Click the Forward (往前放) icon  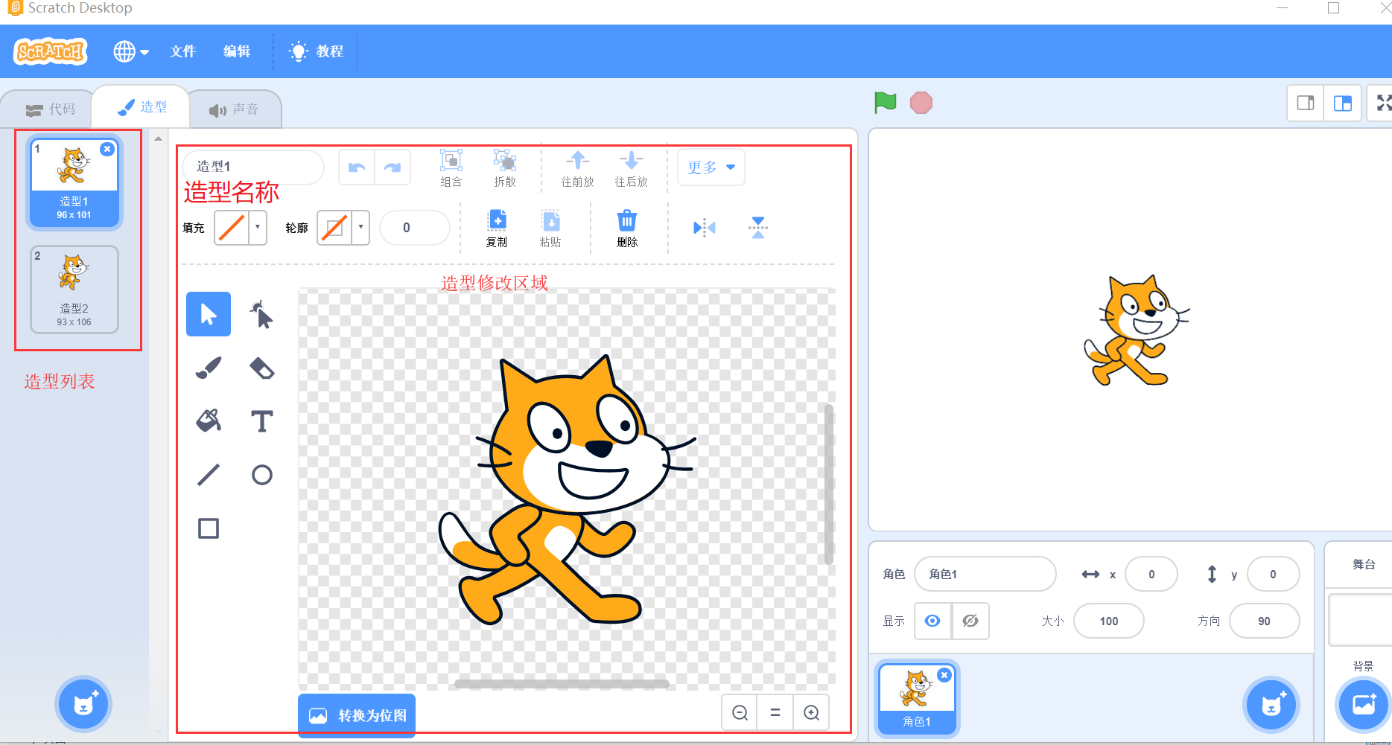point(578,168)
